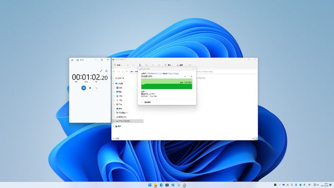Click the Paste icon in Explorer toolbar
The image size is (334, 188).
tap(140, 65)
